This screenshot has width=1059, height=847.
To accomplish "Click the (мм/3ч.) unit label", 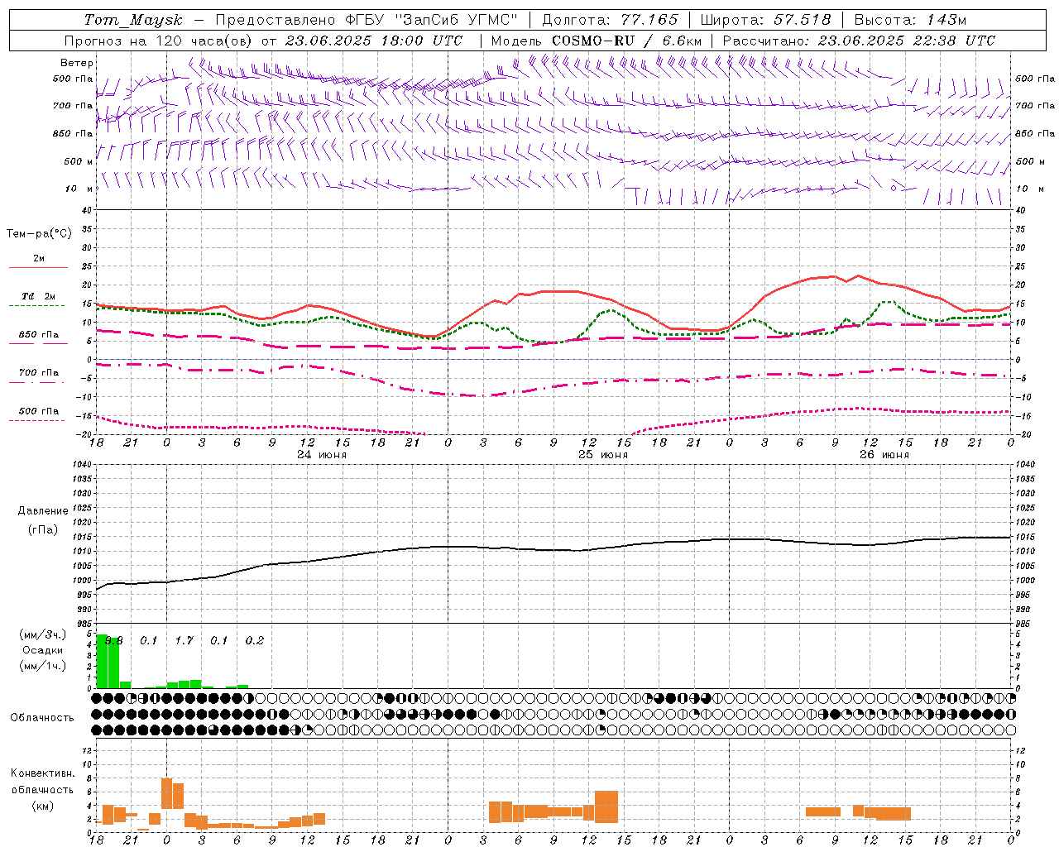I will [42, 634].
